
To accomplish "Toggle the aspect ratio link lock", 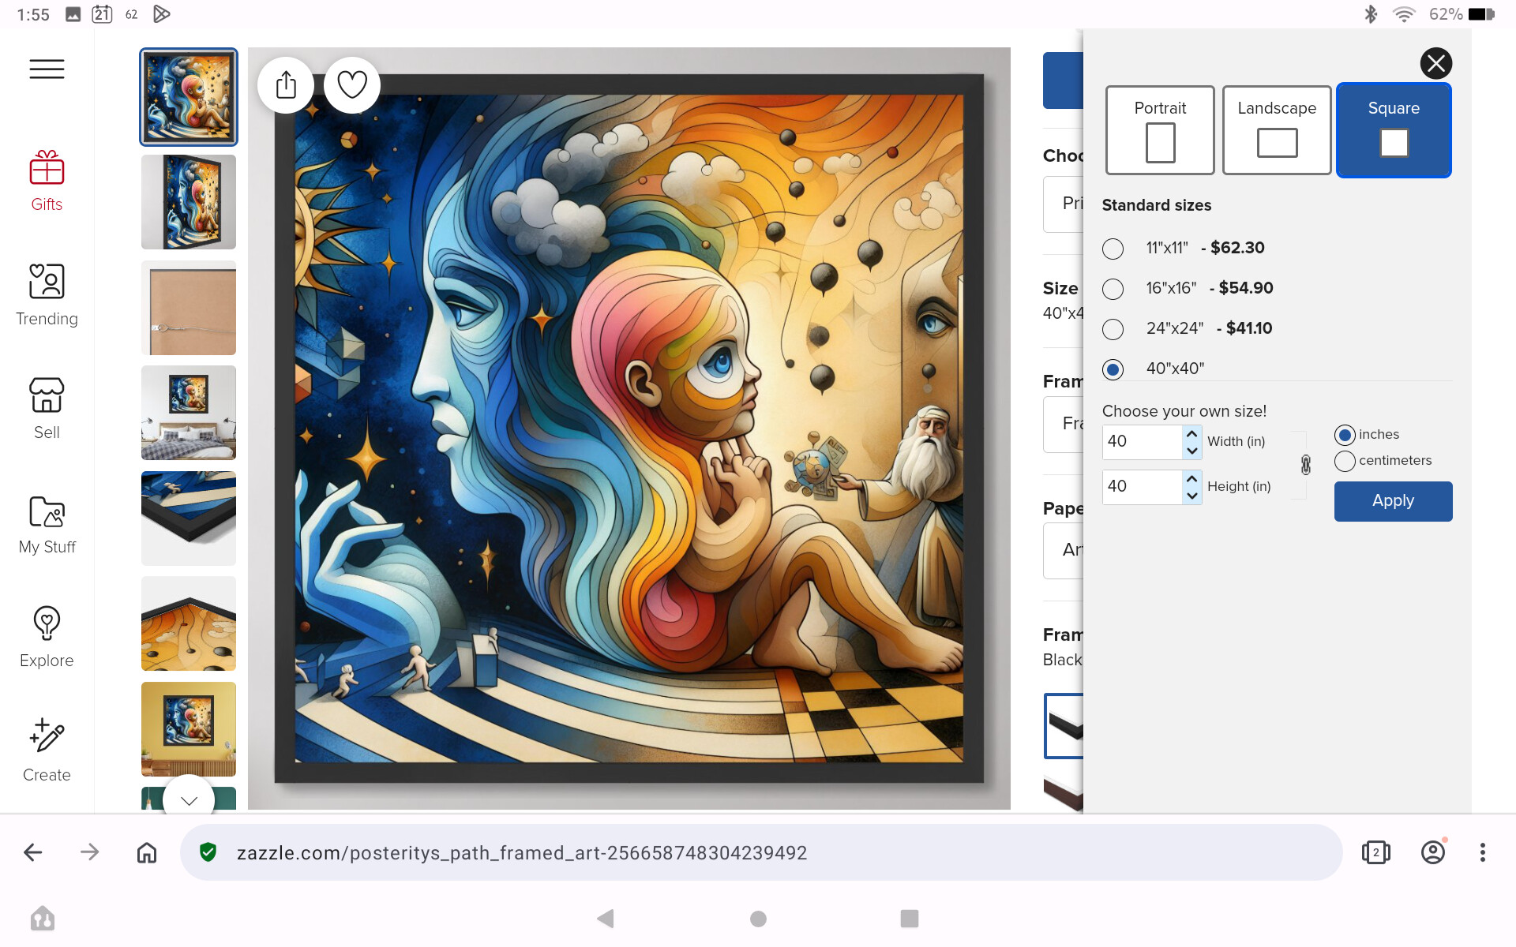I will pos(1306,465).
